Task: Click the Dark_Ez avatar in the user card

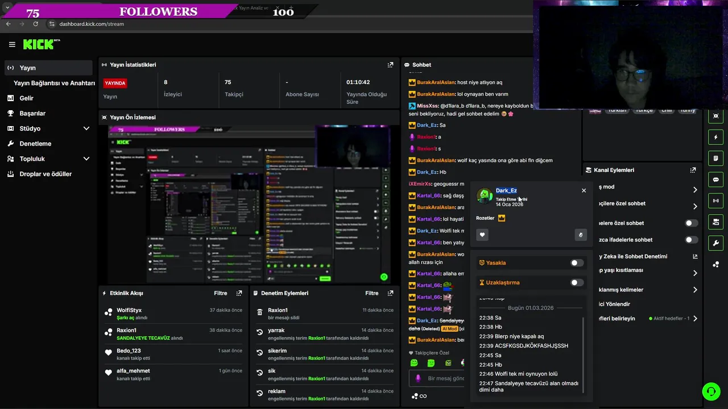Action: tap(485, 196)
